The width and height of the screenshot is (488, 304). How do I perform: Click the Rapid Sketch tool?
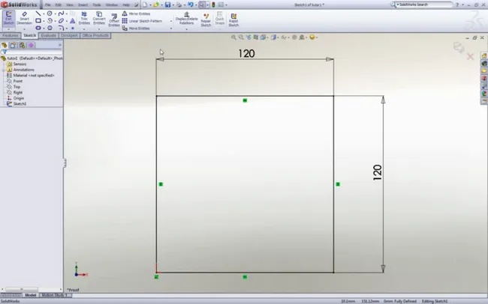click(x=233, y=20)
